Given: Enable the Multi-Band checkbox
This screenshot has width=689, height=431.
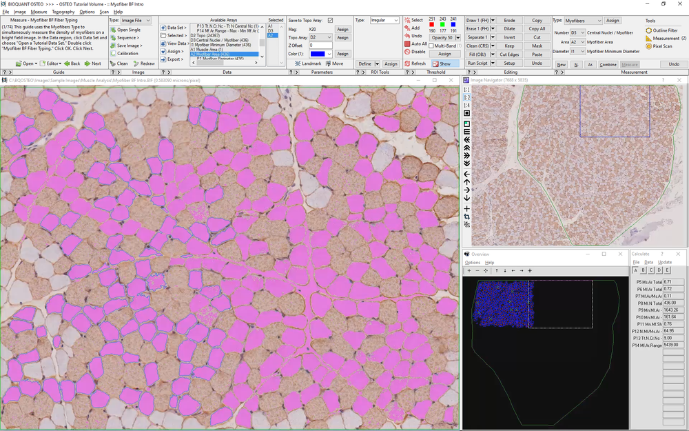Looking at the screenshot, I should point(431,46).
